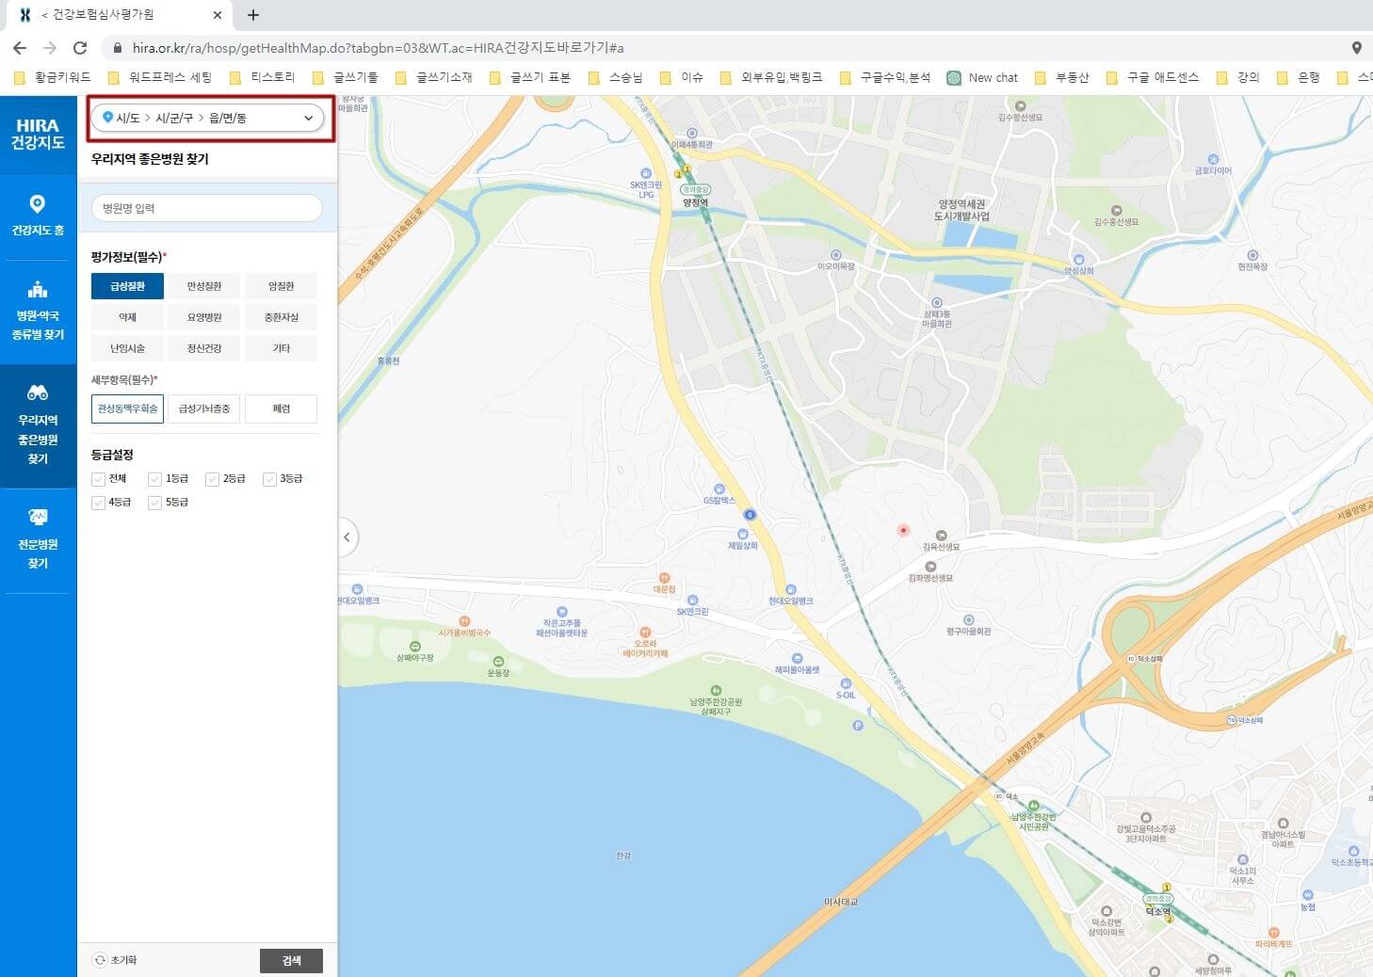Select the 난임시술 evaluation category
1373x977 pixels.
pos(127,348)
